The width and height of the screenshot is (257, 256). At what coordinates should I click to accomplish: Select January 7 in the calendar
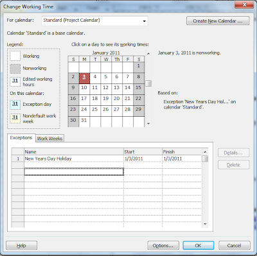tap(128, 78)
